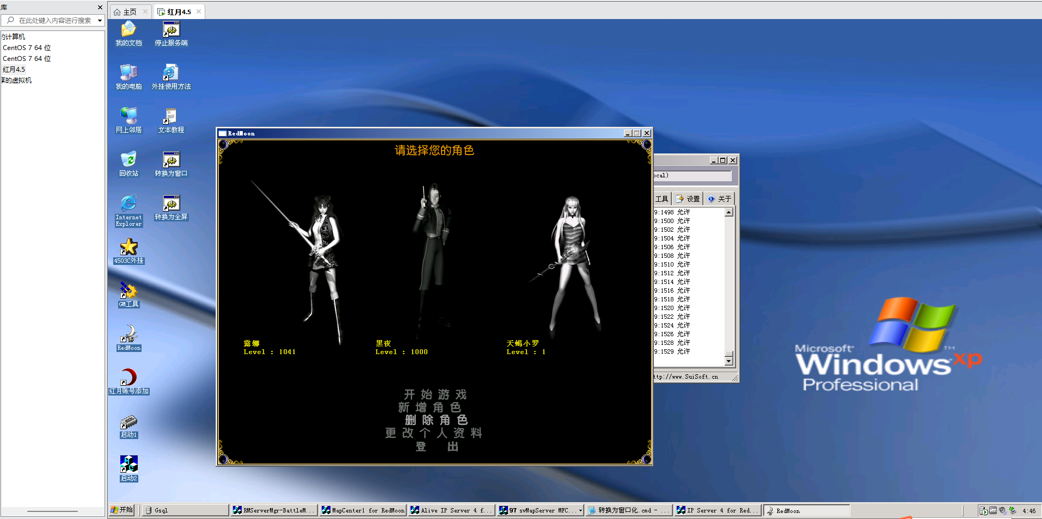Open the Internet Explorer desktop icon
Screen dimensions: 1042x519
pyautogui.click(x=128, y=205)
